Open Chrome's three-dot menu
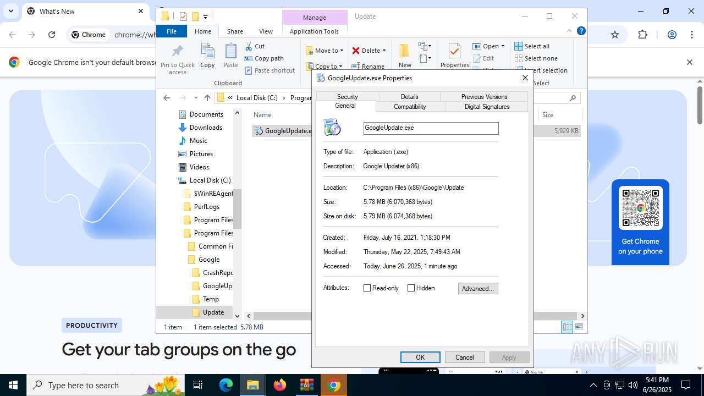The height and width of the screenshot is (396, 704). tap(691, 35)
